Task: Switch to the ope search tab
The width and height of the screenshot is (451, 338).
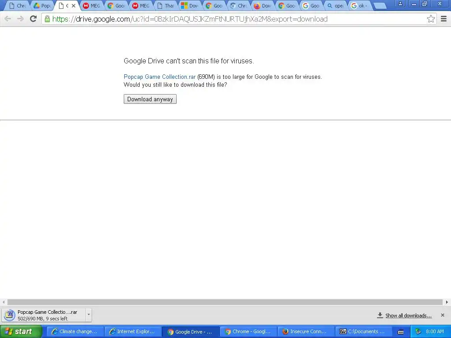Action: [x=335, y=6]
